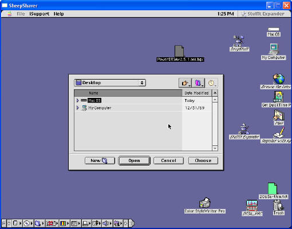Open the Remote Access Control Strip module
The image size is (292, 229).
tap(97, 223)
